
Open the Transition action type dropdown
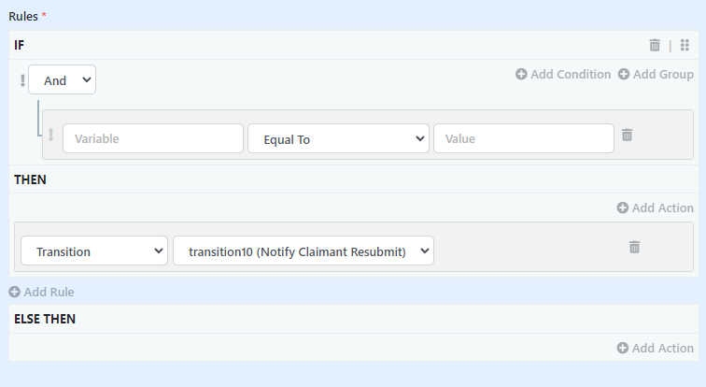pyautogui.click(x=94, y=251)
